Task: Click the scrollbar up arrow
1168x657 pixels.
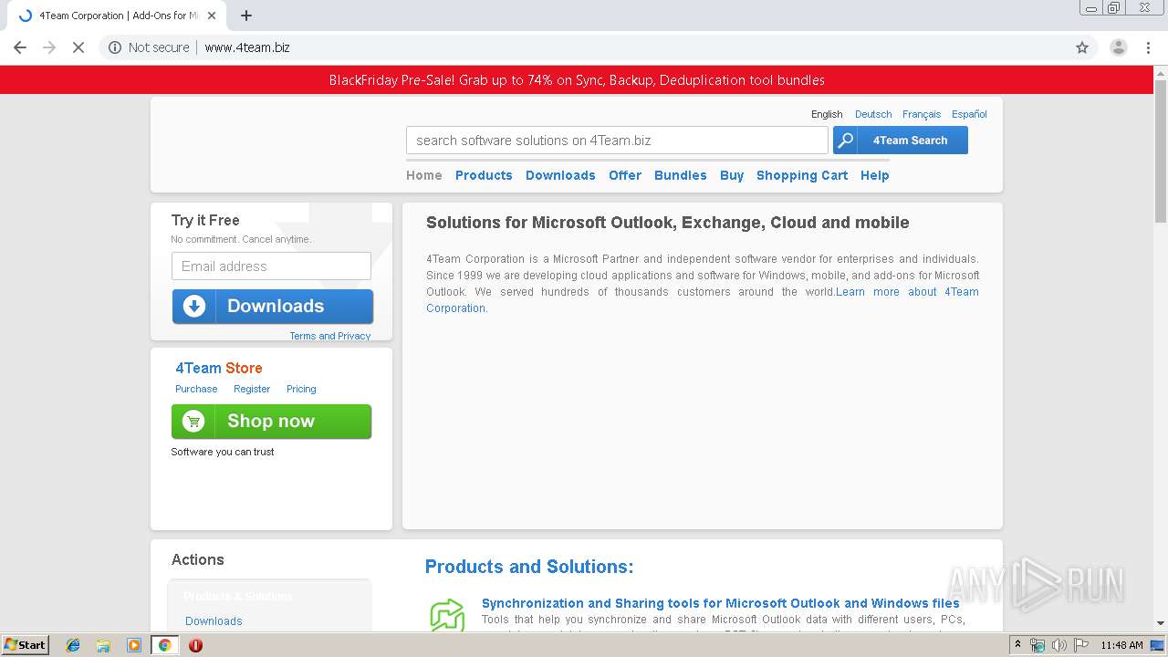Action: 1161,72
